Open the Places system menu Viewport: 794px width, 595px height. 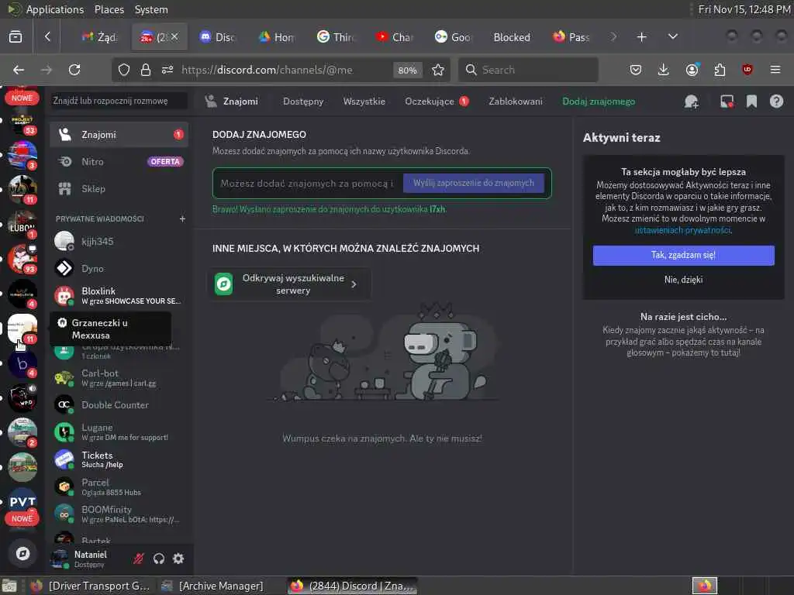[109, 9]
